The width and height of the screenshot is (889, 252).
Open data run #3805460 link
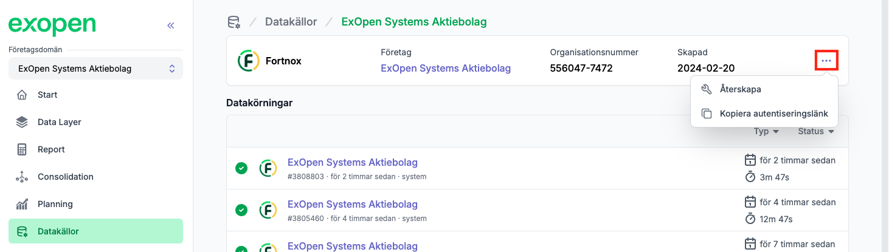point(353,204)
